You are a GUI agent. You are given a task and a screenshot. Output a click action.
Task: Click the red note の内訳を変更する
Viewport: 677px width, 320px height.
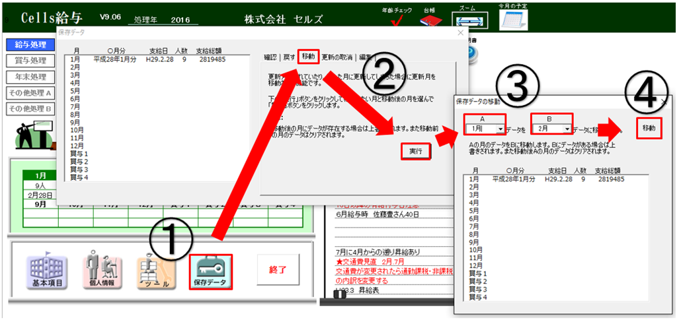[x=362, y=280]
